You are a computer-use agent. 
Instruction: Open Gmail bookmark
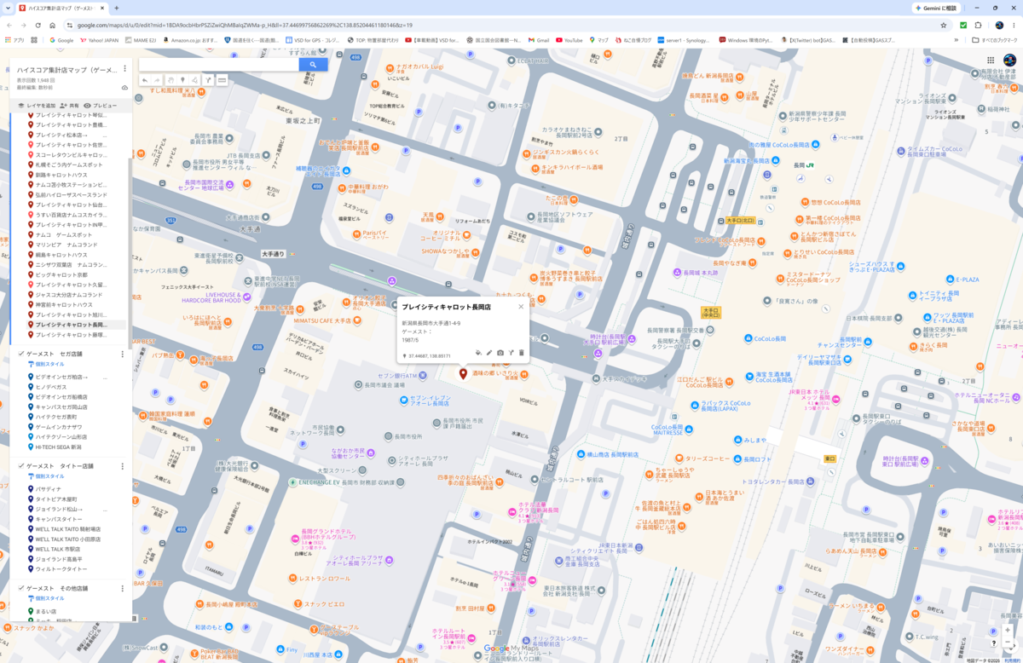tap(538, 39)
